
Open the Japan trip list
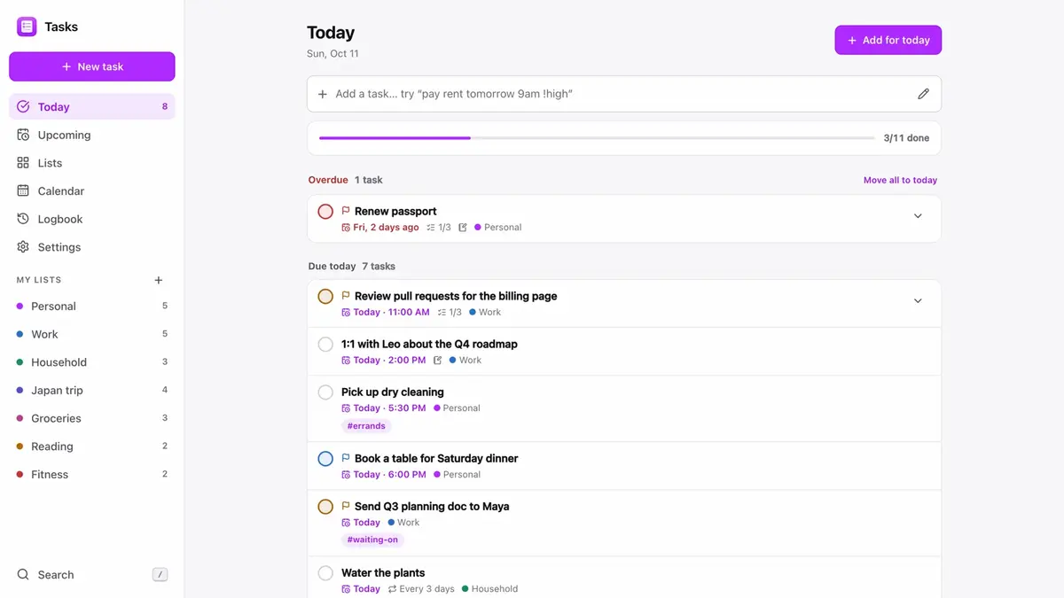92,390
